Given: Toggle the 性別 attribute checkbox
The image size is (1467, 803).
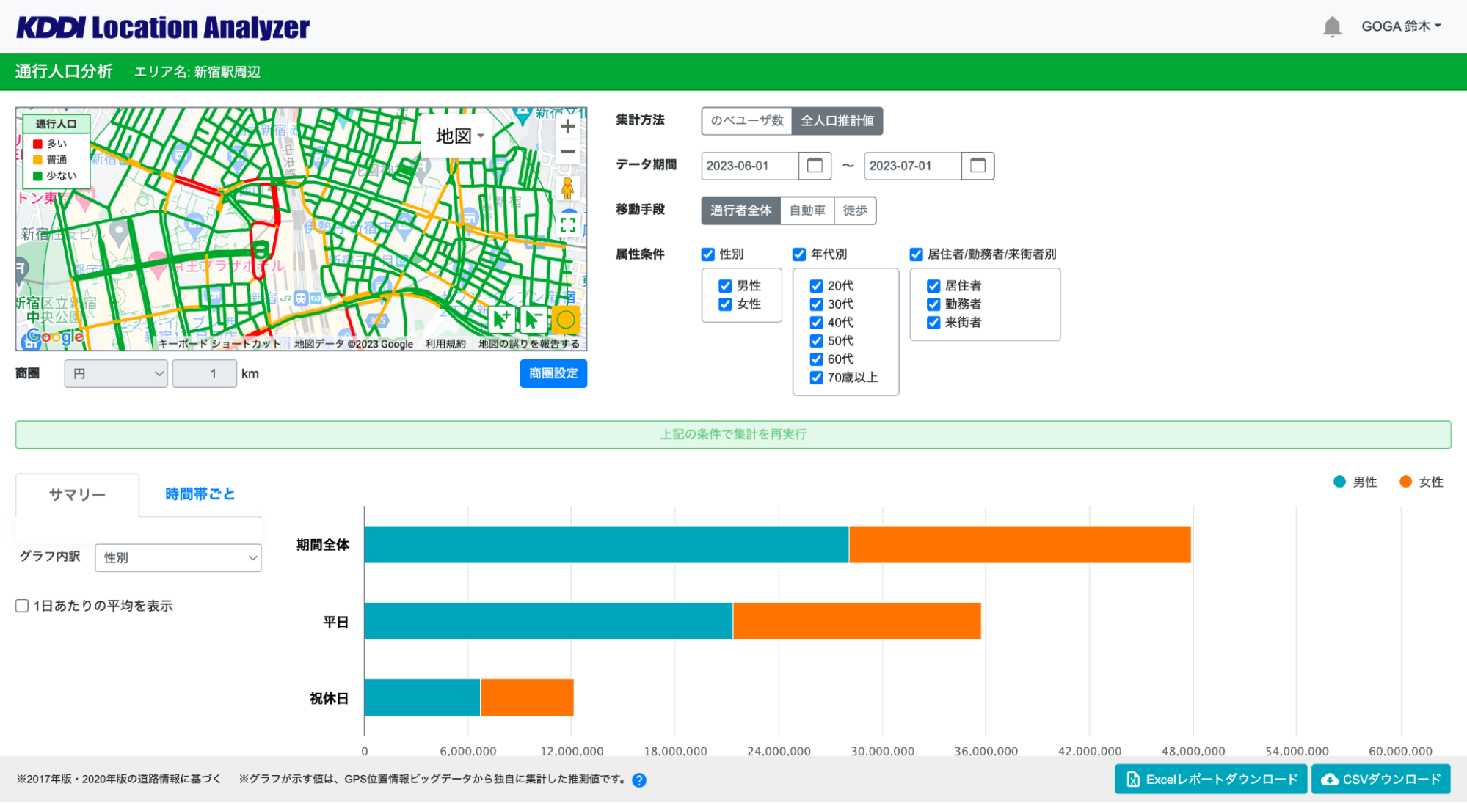Looking at the screenshot, I should [x=707, y=254].
